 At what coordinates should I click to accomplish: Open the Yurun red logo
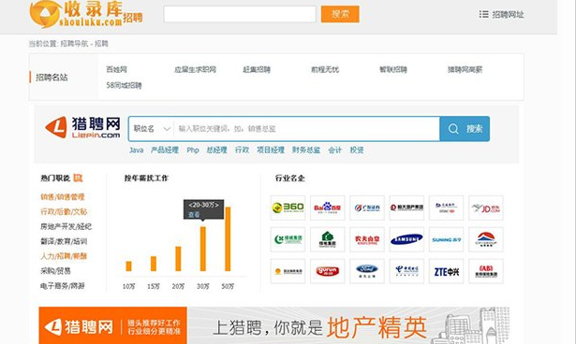click(x=327, y=271)
